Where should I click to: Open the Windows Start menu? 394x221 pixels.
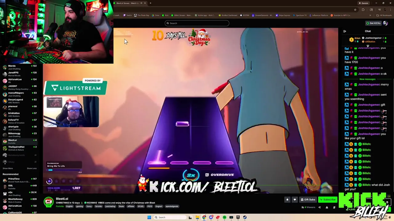(149, 217)
